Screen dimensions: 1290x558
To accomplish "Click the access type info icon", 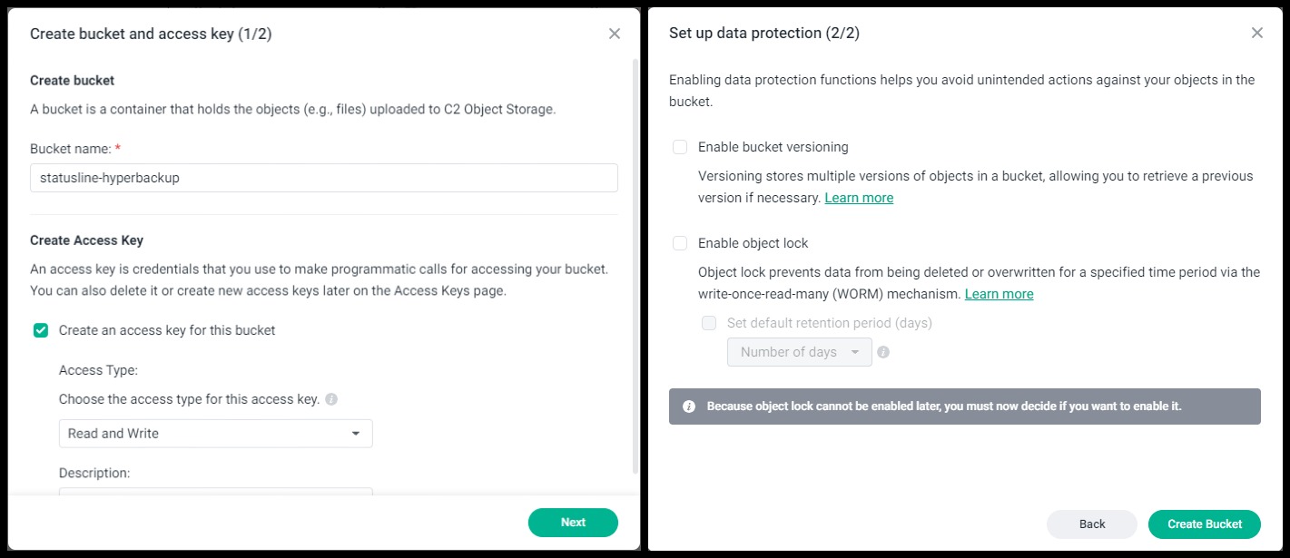I will point(331,399).
